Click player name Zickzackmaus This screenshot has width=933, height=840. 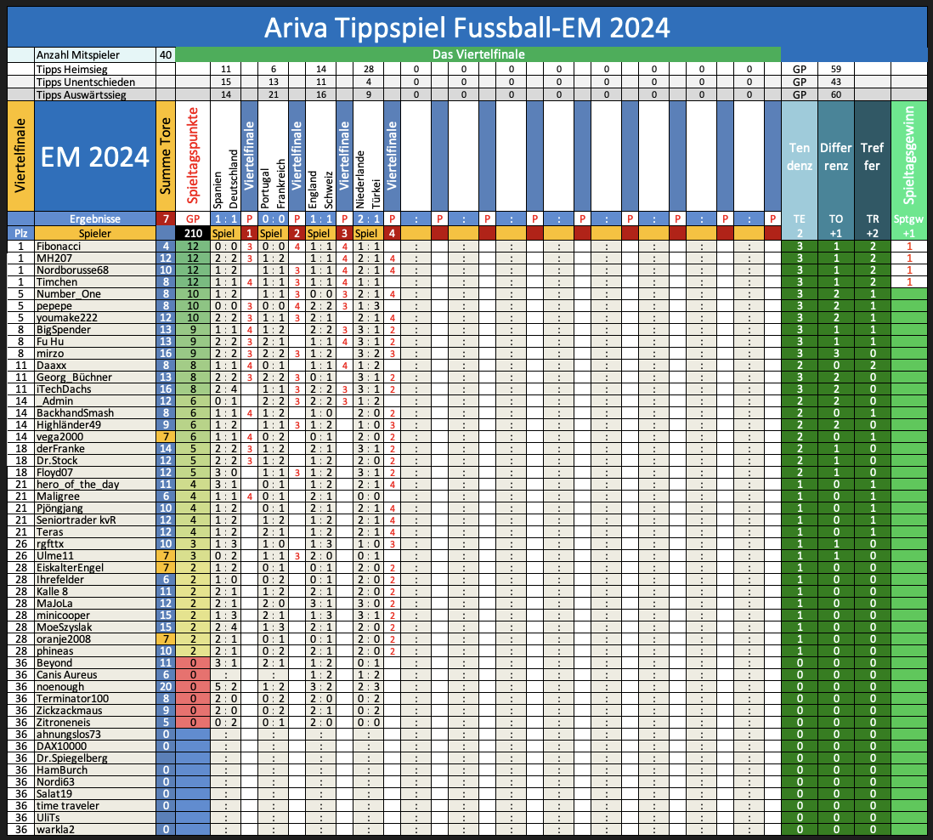[x=70, y=710]
